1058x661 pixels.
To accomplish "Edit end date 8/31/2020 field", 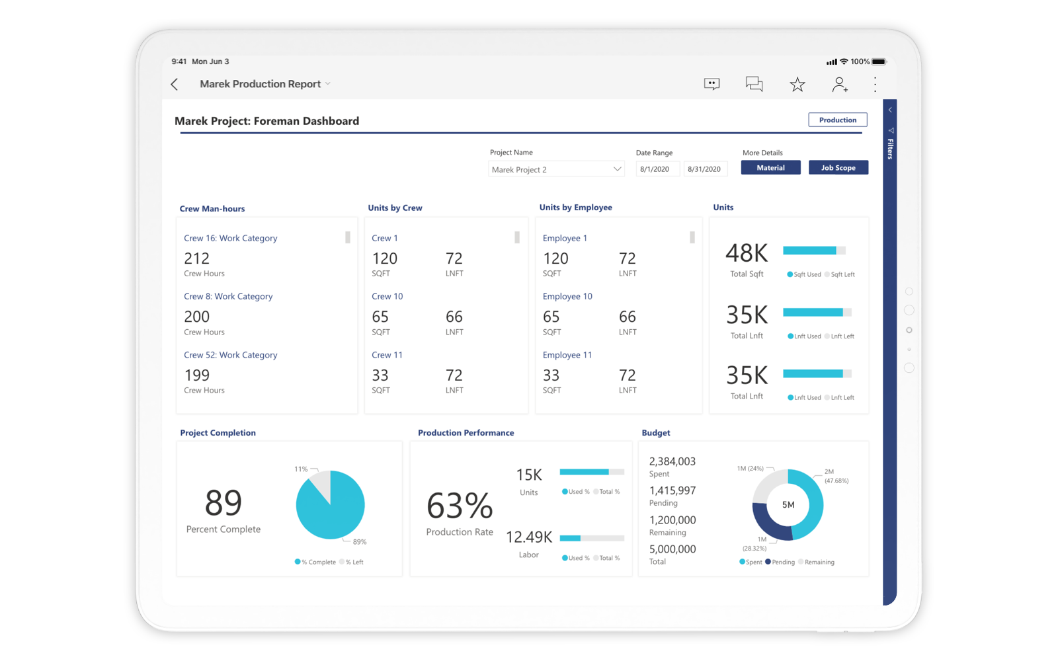I will 706,169.
